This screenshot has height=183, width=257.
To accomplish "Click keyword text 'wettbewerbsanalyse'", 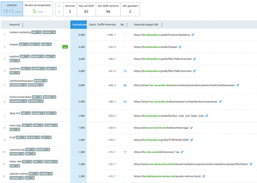I will (x=21, y=81).
